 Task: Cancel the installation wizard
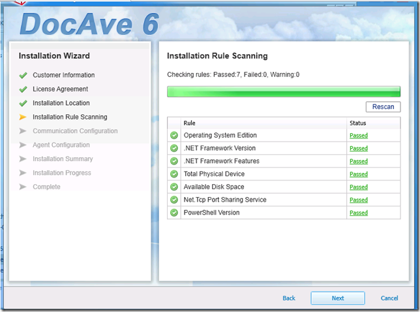(x=389, y=298)
